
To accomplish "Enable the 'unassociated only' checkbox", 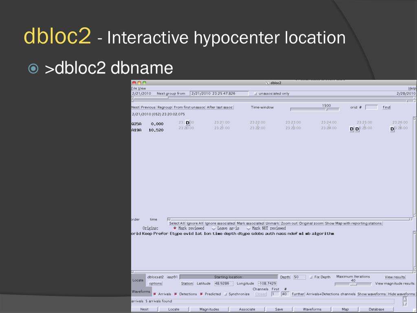I will click(255, 94).
